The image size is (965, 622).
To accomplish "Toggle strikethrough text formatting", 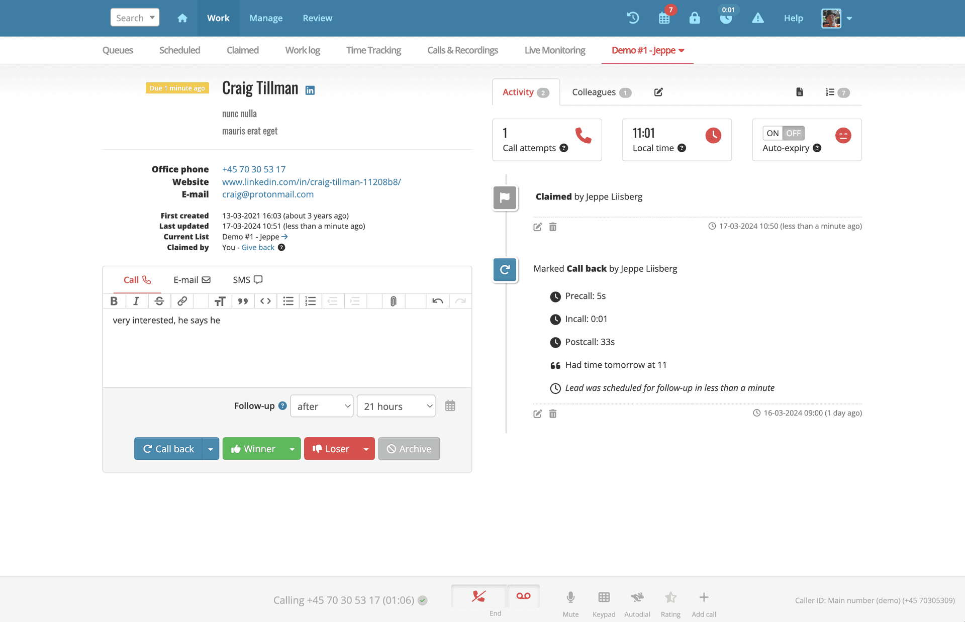I will 160,301.
